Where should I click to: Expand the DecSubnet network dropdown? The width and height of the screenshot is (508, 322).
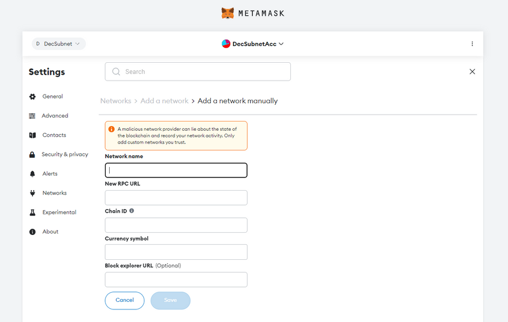[59, 44]
